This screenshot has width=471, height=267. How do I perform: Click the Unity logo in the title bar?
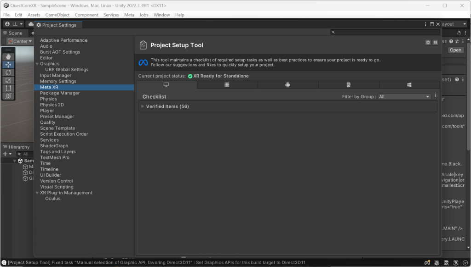coord(6,6)
